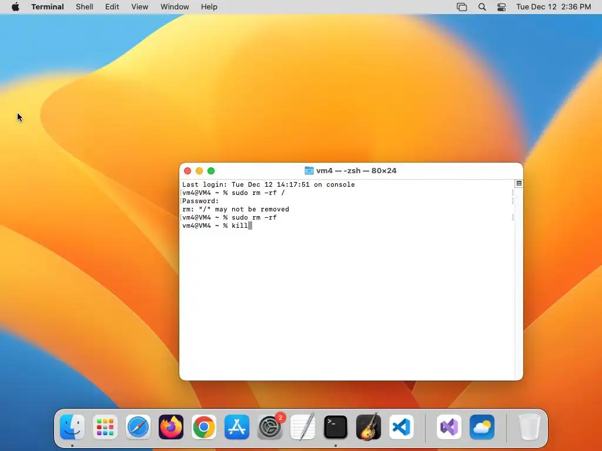Open the Trash in the Dock
This screenshot has height=451, width=602.
tap(530, 427)
